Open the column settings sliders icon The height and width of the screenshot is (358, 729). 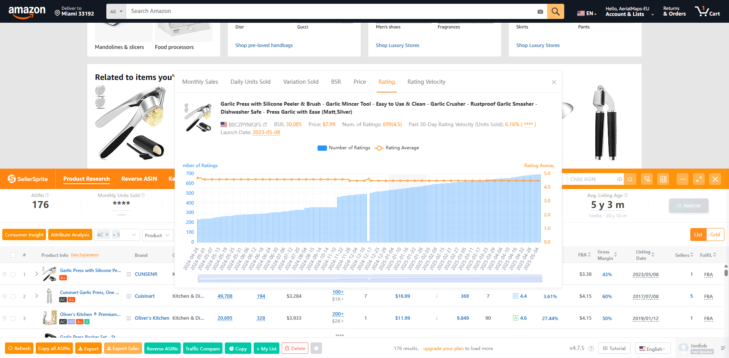[x=663, y=179]
